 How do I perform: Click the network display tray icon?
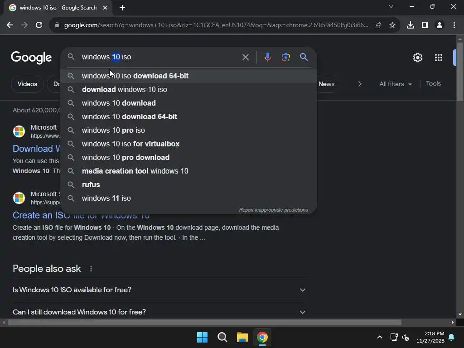pyautogui.click(x=394, y=337)
